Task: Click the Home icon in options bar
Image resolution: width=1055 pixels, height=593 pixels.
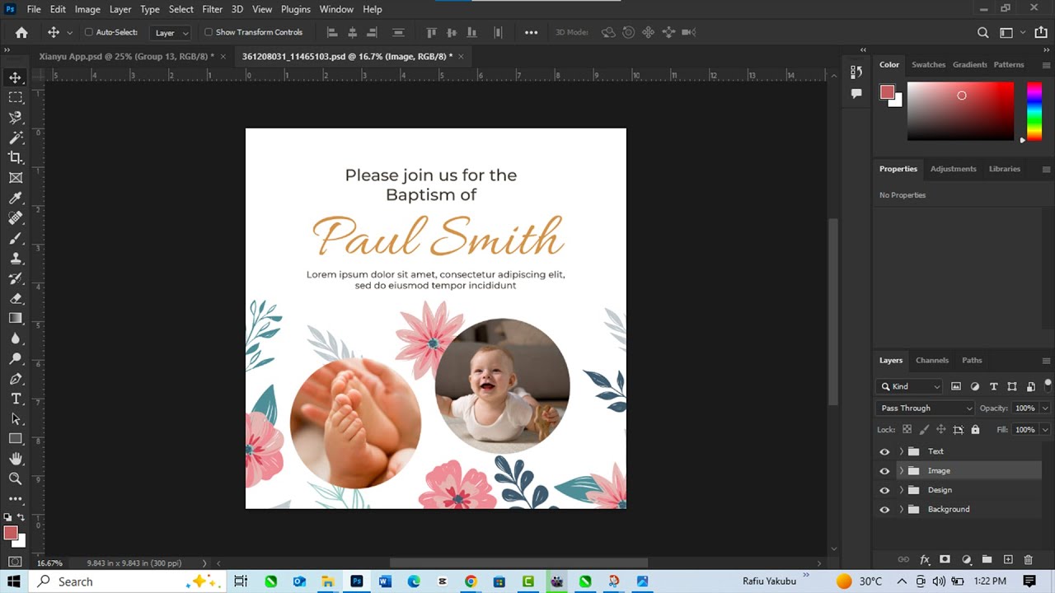Action: pos(21,32)
